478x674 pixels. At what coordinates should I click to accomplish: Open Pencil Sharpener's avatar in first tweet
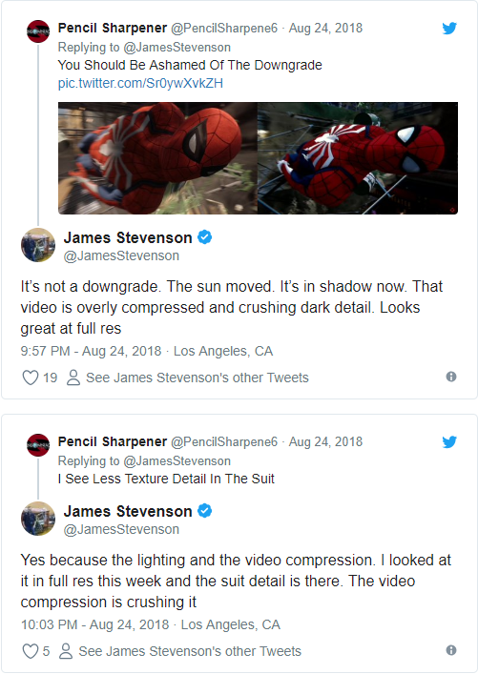[x=38, y=31]
